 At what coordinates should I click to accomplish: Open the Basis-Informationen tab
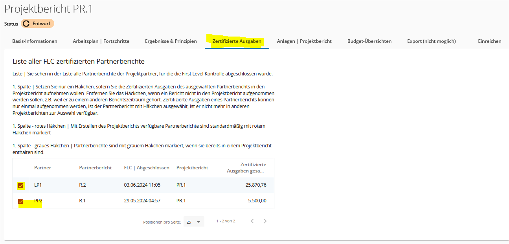click(x=35, y=41)
